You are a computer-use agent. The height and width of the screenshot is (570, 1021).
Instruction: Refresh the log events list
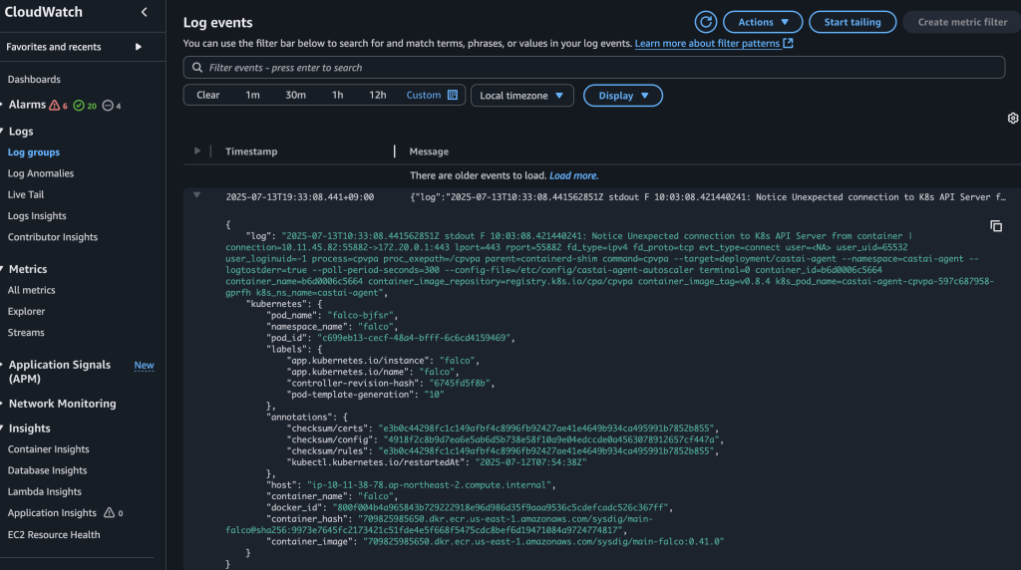(x=705, y=22)
